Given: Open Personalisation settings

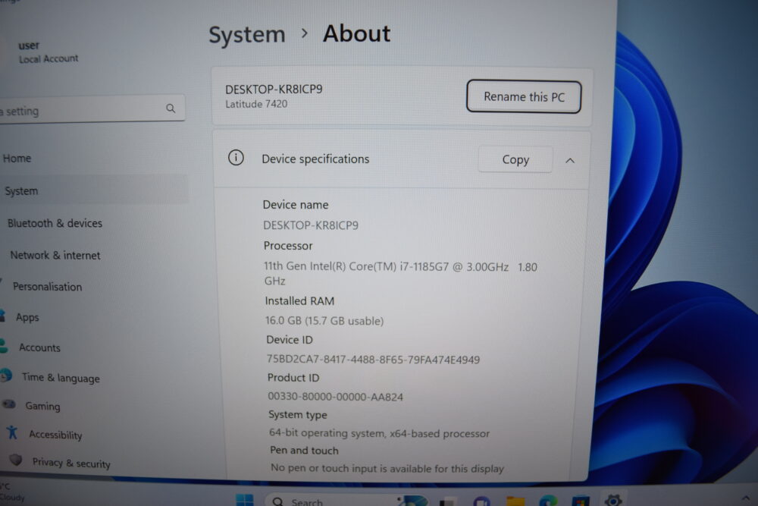Looking at the screenshot, I should (47, 286).
